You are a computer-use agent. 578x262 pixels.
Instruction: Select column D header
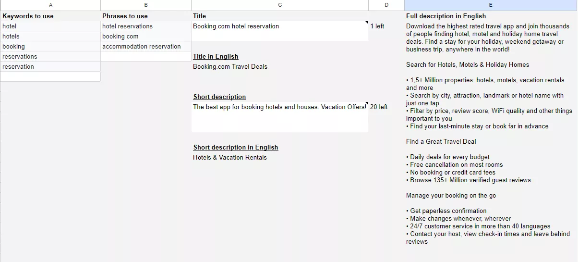coord(386,5)
